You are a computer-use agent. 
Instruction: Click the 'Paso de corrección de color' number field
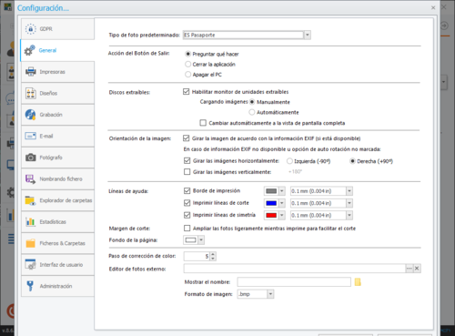click(x=197, y=256)
